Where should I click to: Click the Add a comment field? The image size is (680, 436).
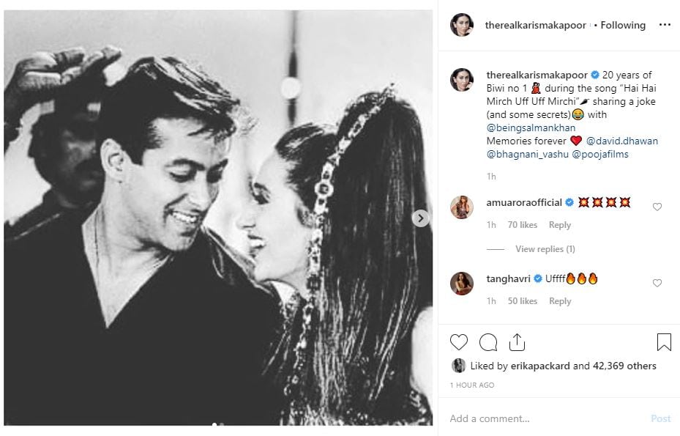[542, 418]
